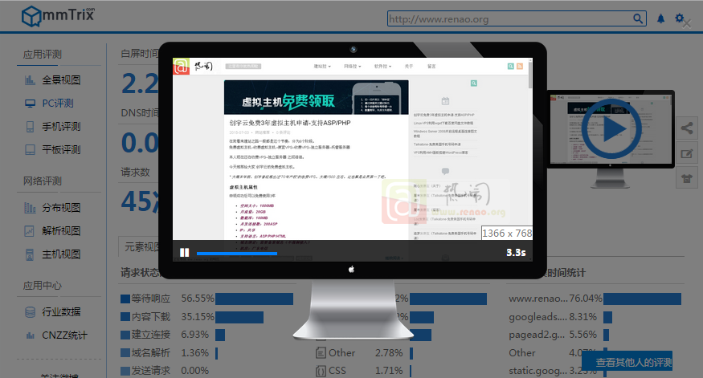The height and width of the screenshot is (378, 703).
Task: Click the large play button on thumbnail
Action: (x=611, y=129)
